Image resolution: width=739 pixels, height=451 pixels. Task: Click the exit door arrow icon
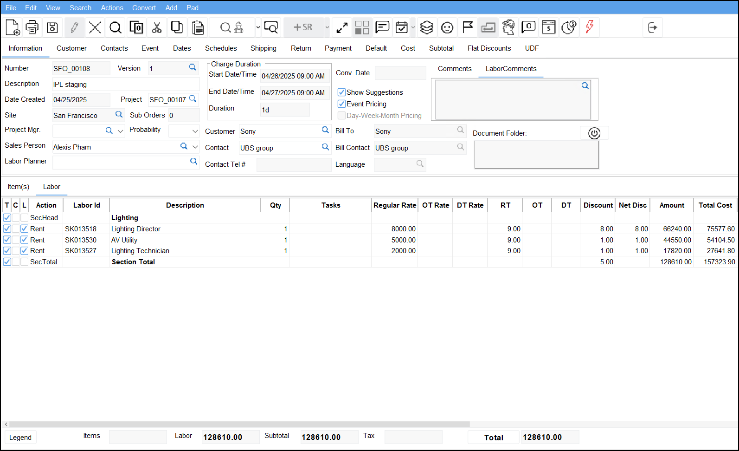[x=652, y=27]
